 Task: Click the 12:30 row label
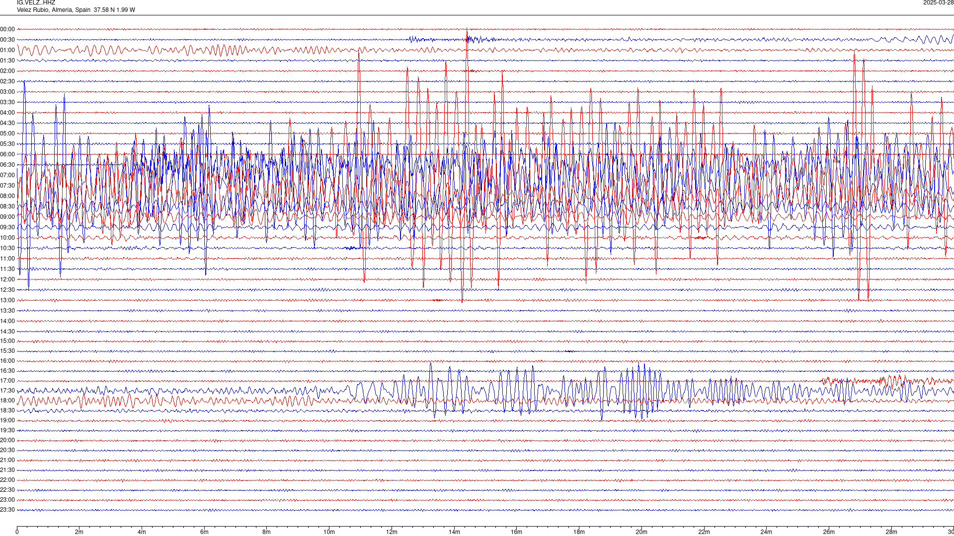tap(7, 290)
